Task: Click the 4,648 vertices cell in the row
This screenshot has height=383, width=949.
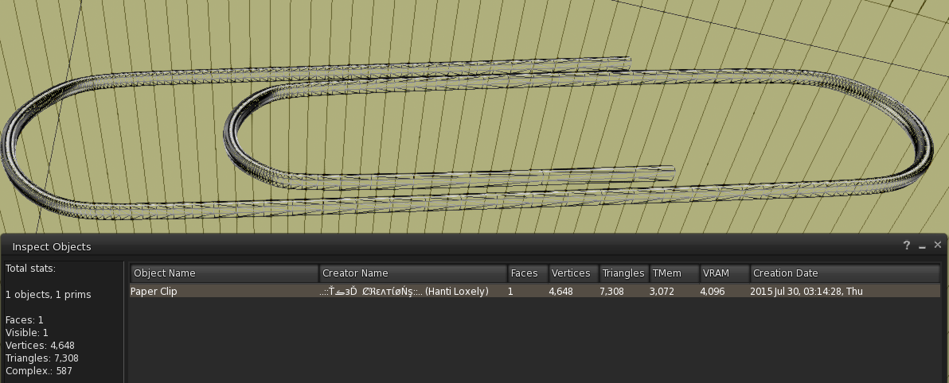Action: 560,291
